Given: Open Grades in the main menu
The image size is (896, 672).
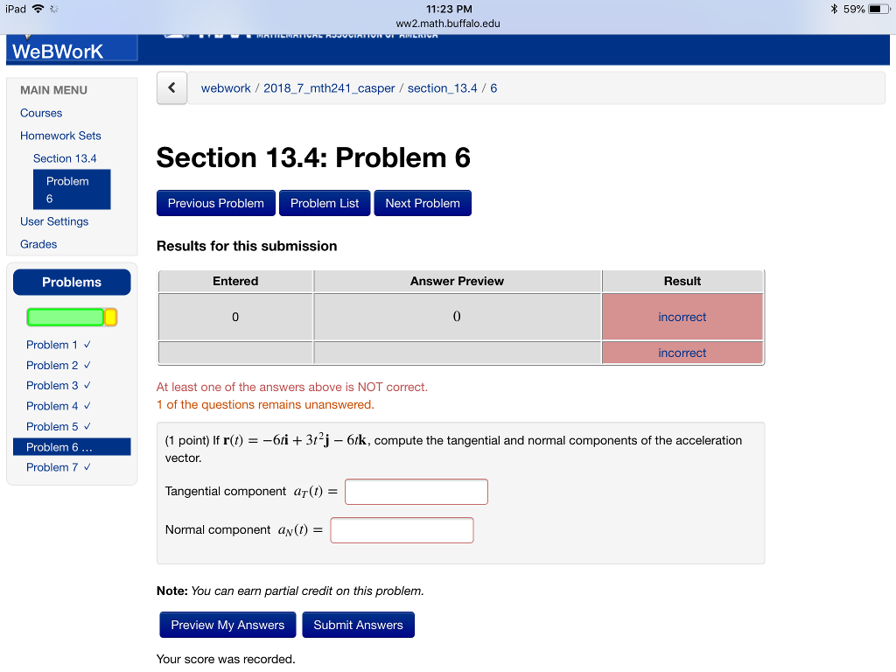Looking at the screenshot, I should pos(38,244).
